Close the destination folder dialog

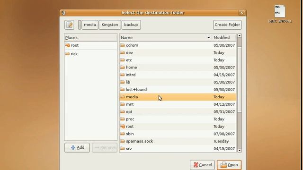tap(241, 13)
